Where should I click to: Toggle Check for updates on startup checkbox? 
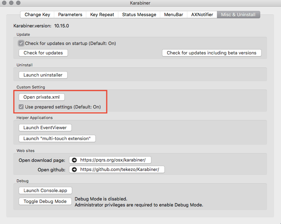pyautogui.click(x=21, y=44)
